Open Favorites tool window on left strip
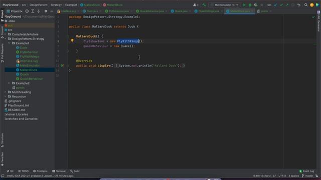Screen dimensions: 321x180 point(2,159)
